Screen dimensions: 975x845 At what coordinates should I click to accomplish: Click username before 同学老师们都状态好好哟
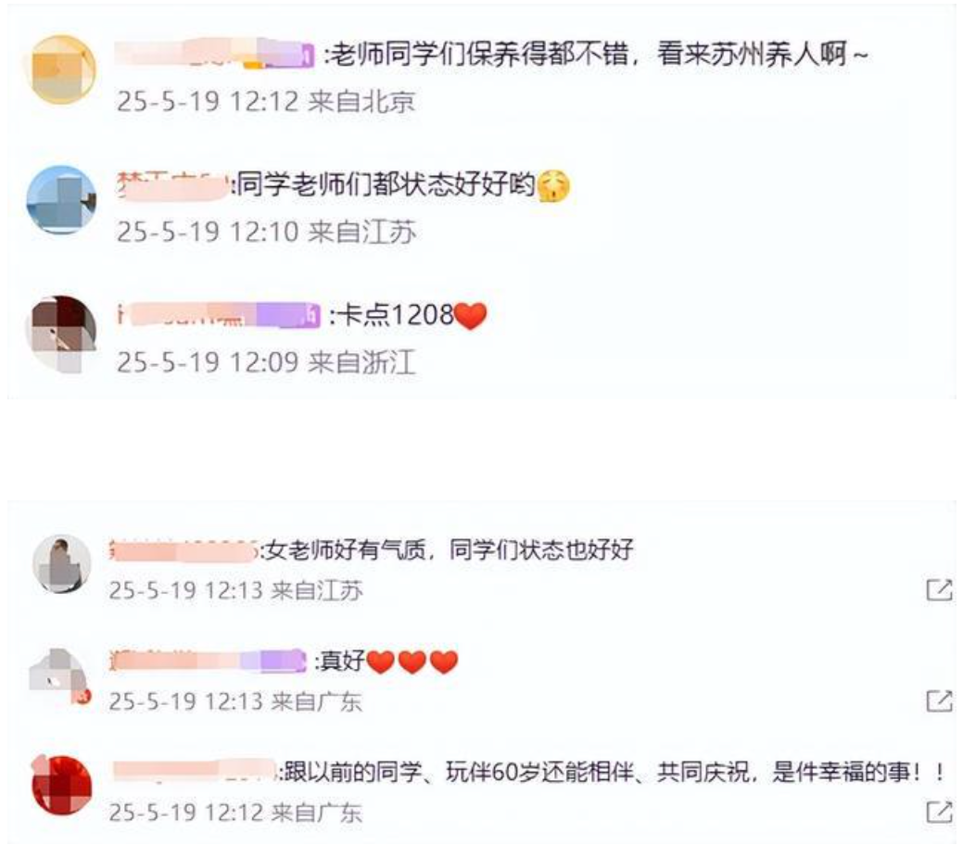pyautogui.click(x=172, y=185)
